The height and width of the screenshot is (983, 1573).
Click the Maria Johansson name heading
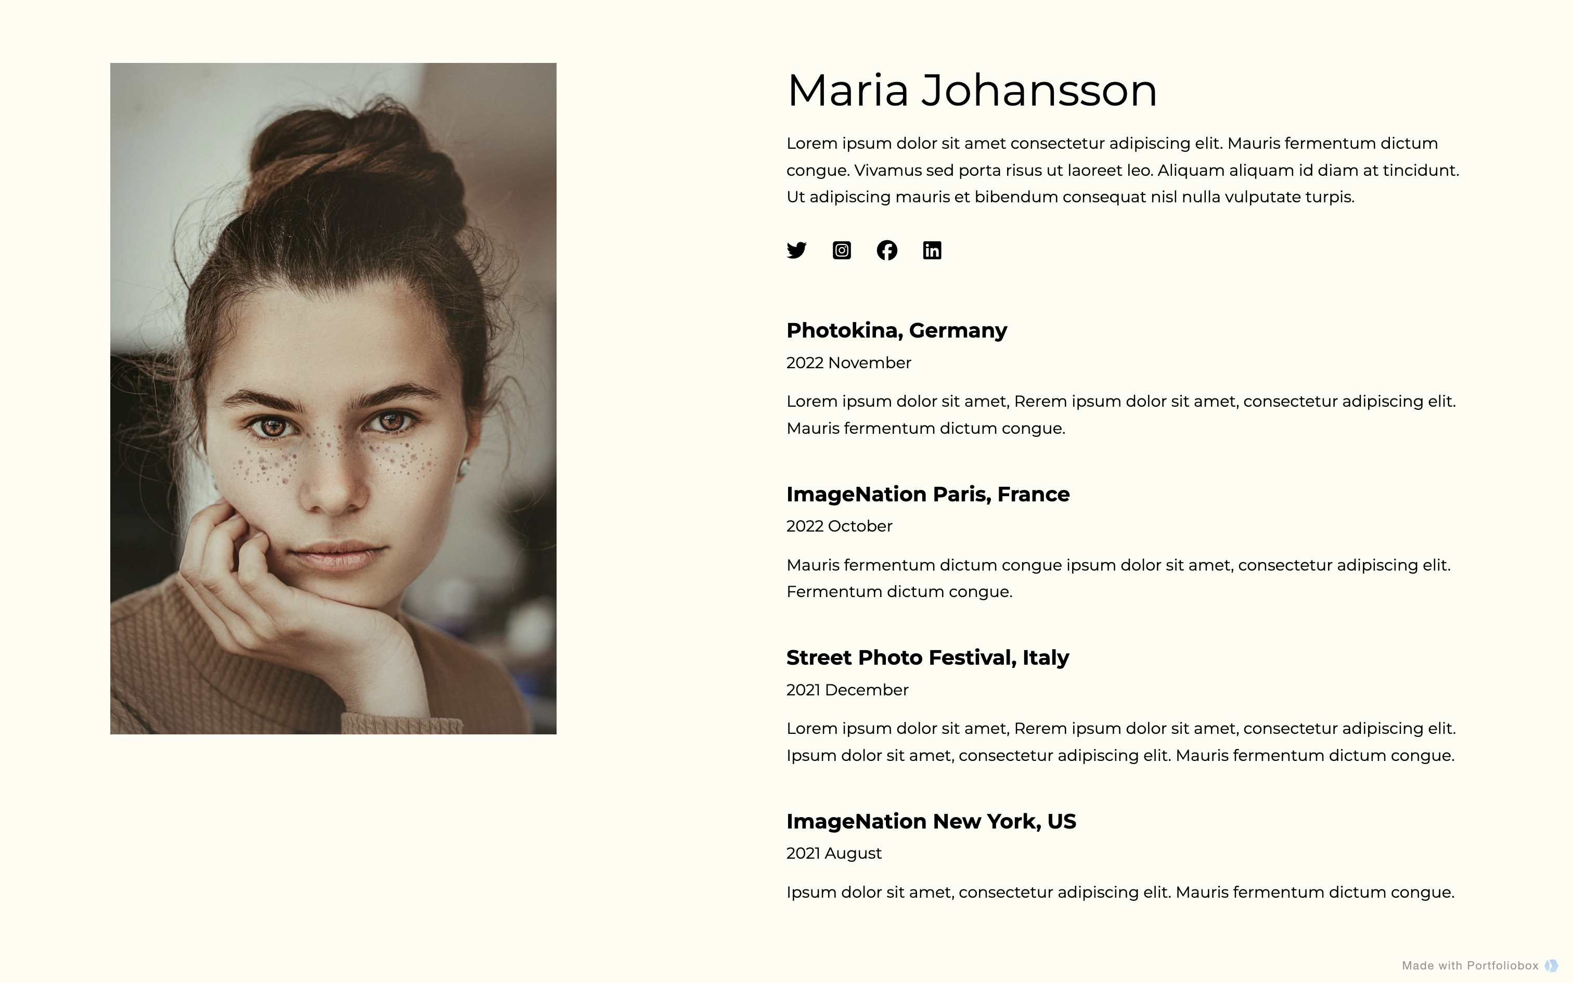coord(972,90)
